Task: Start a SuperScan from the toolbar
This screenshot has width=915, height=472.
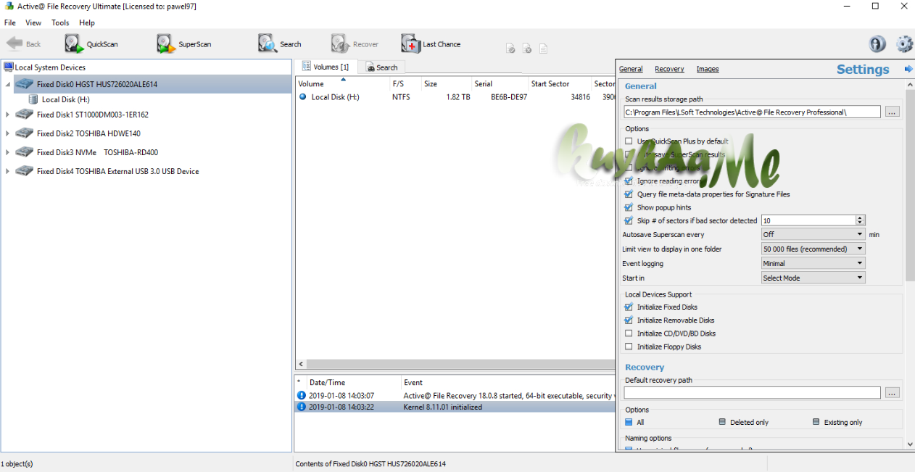Action: point(183,44)
